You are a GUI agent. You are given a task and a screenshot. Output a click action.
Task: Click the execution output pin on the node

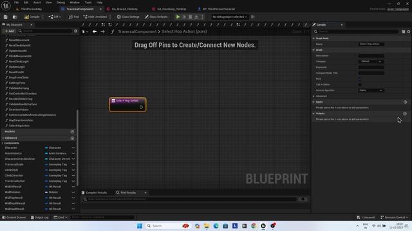[142, 107]
